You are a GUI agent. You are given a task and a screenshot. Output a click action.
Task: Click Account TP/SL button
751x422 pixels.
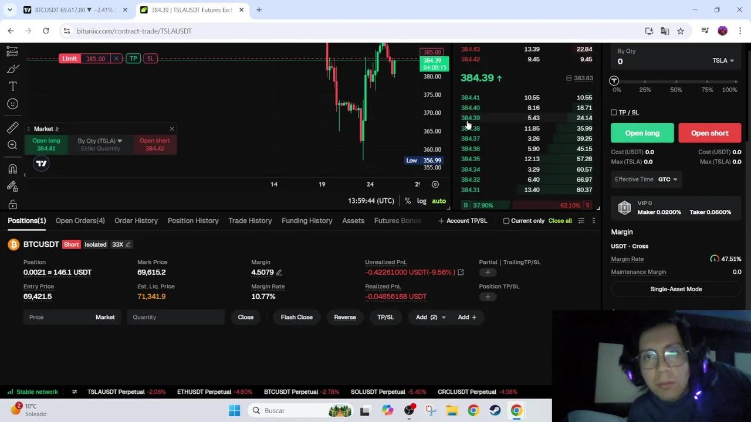click(x=462, y=221)
